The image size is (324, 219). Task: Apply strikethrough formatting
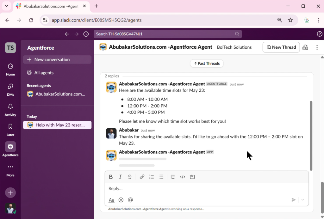129,177
